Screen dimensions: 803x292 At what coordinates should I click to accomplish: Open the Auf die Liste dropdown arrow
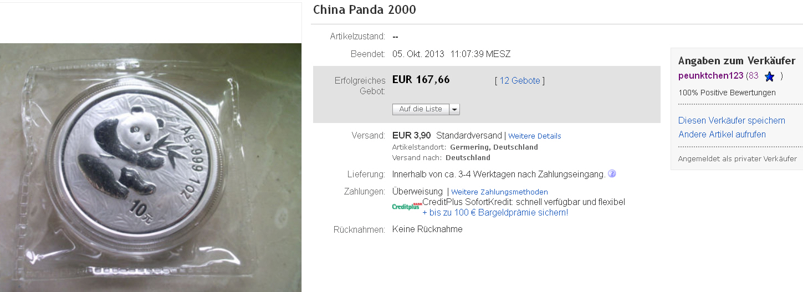(x=454, y=109)
